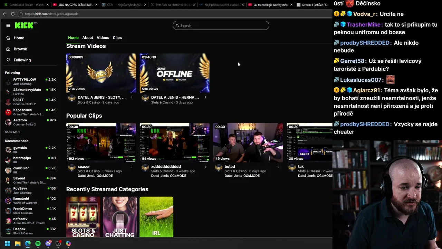This screenshot has width=442, height=249.
Task: Open options menu for the boted clip
Action: pos(279,167)
